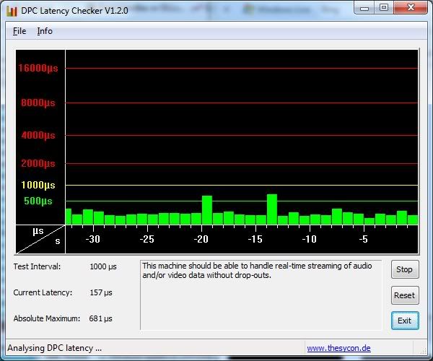Click the DPC Latency Checker title bar icon

pos(12,11)
